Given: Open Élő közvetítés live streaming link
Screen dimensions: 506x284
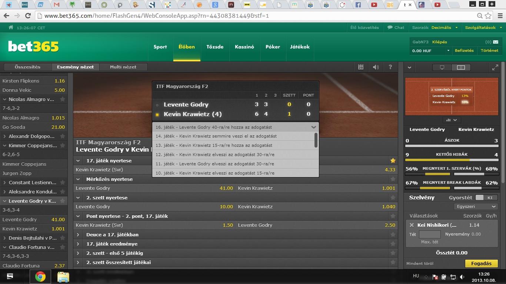Looking at the screenshot, I should point(364,27).
